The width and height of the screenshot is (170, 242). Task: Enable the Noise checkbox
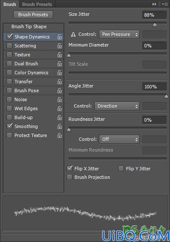pyautogui.click(x=9, y=99)
